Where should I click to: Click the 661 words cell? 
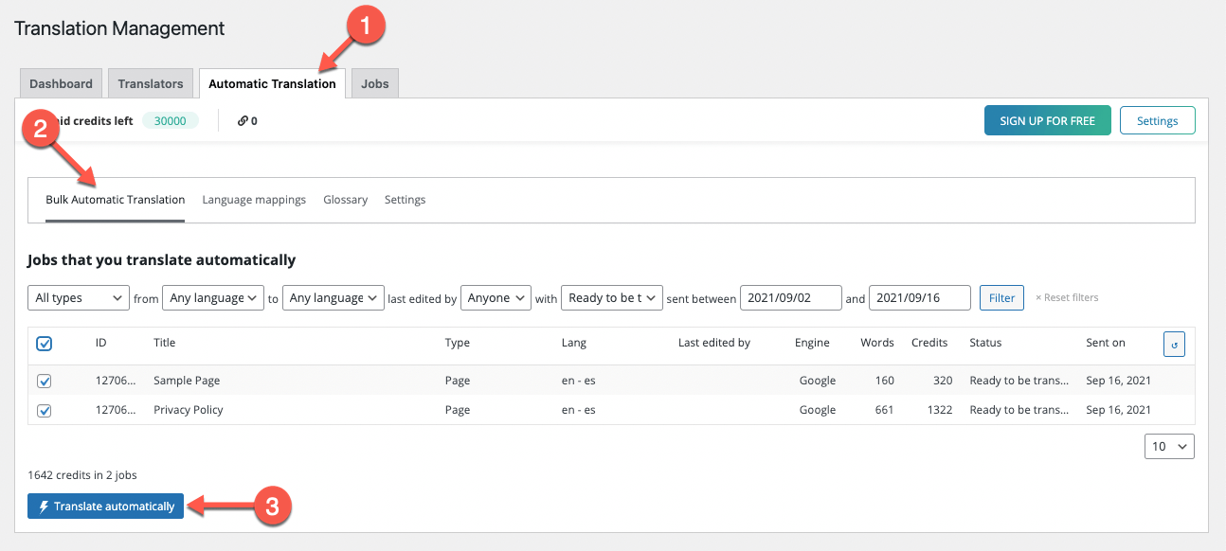884,410
